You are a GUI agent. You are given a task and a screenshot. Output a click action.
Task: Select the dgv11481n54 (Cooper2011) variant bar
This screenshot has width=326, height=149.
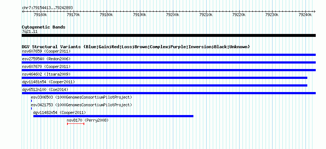[164, 85]
